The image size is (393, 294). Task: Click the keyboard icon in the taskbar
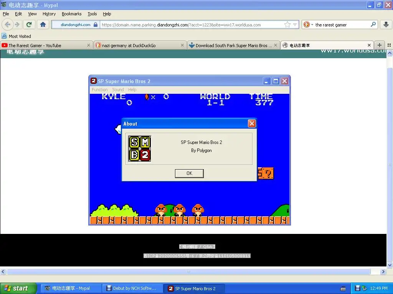(x=343, y=289)
